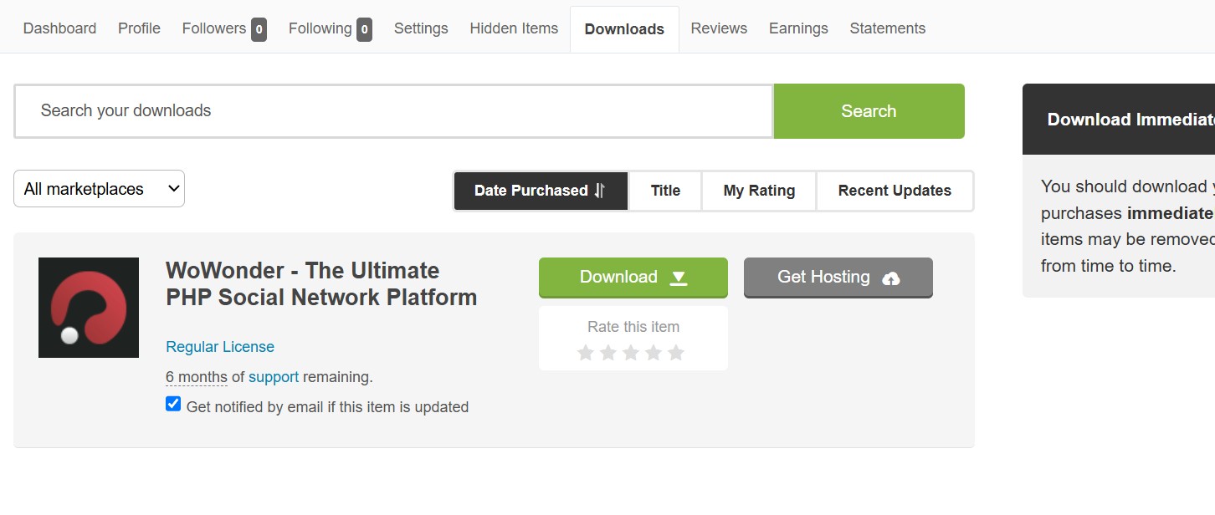Open the Followers tab
This screenshot has width=1215, height=515.
click(x=224, y=29)
